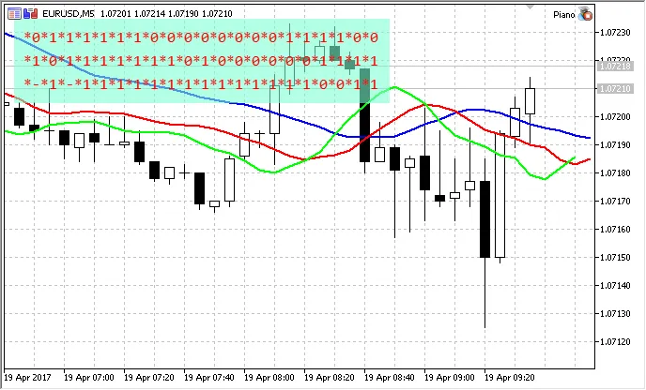The height and width of the screenshot is (390, 646).
Task: Select the large black candle at 09:20
Action: point(484,219)
